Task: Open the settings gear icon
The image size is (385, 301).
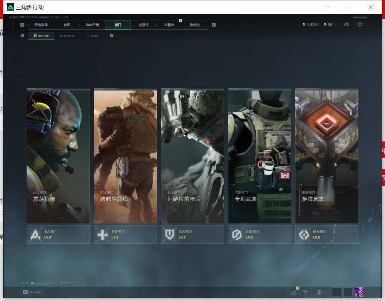Action: (360, 24)
